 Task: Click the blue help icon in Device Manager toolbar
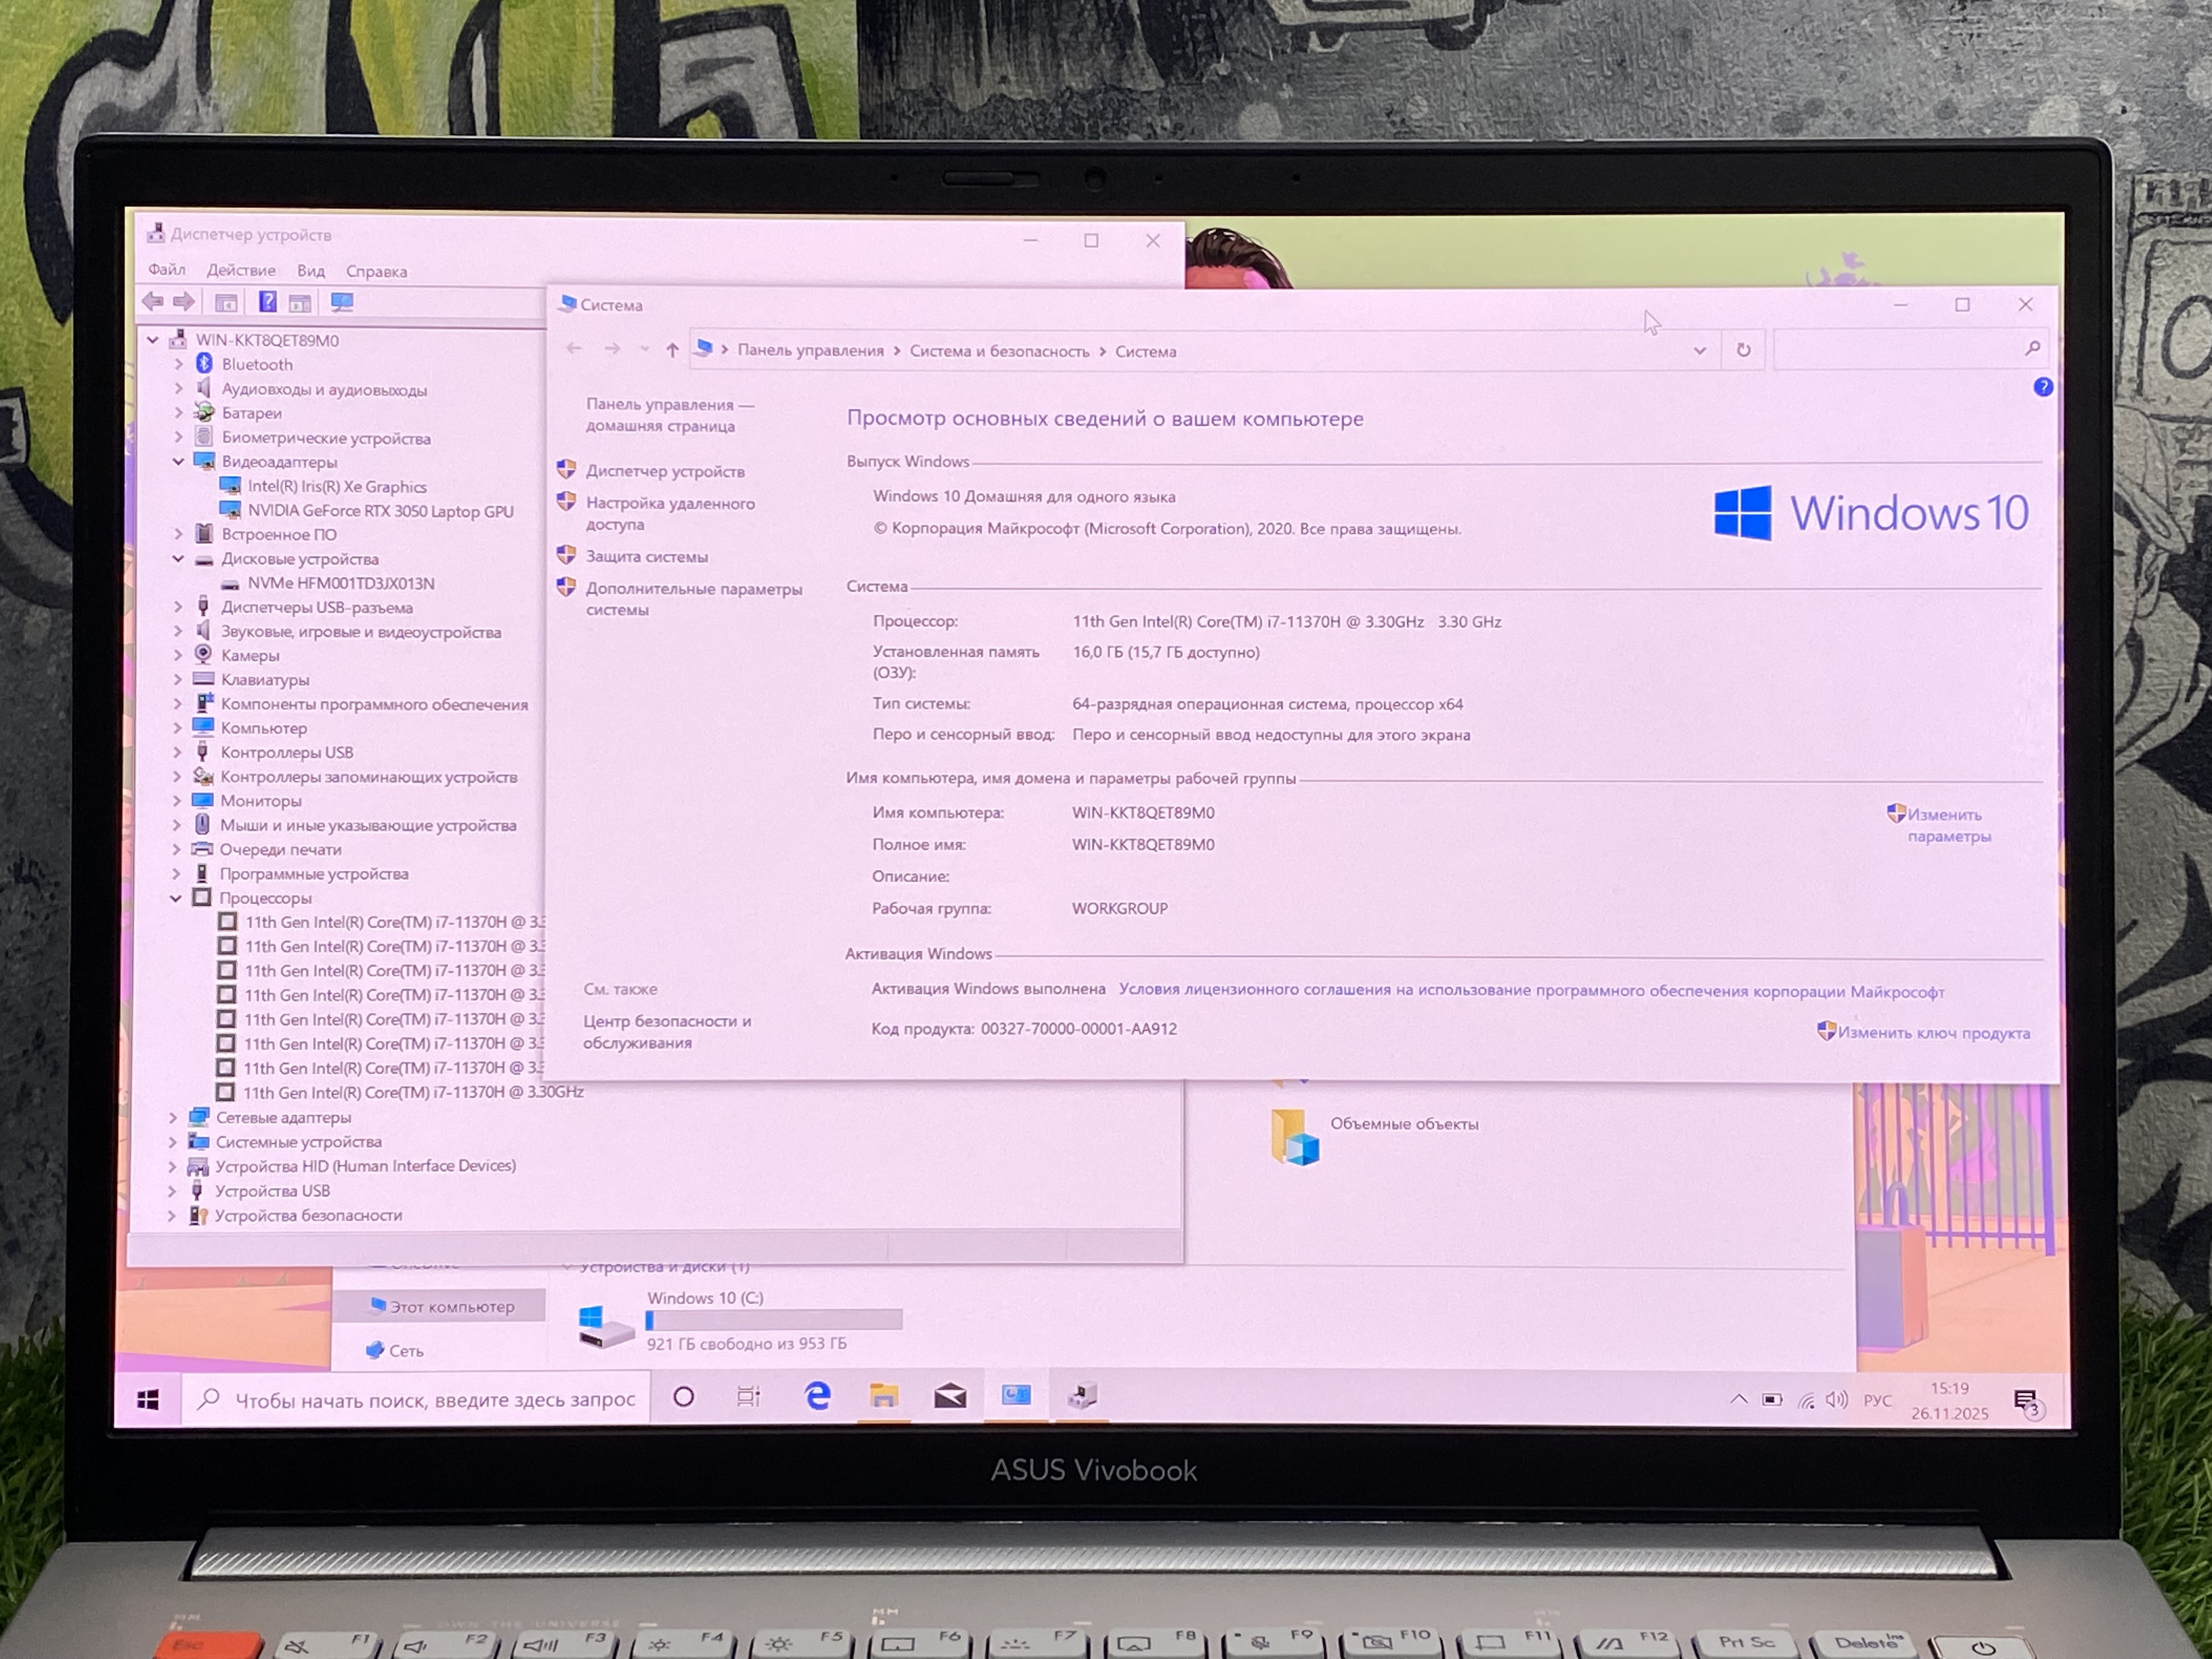(x=267, y=301)
